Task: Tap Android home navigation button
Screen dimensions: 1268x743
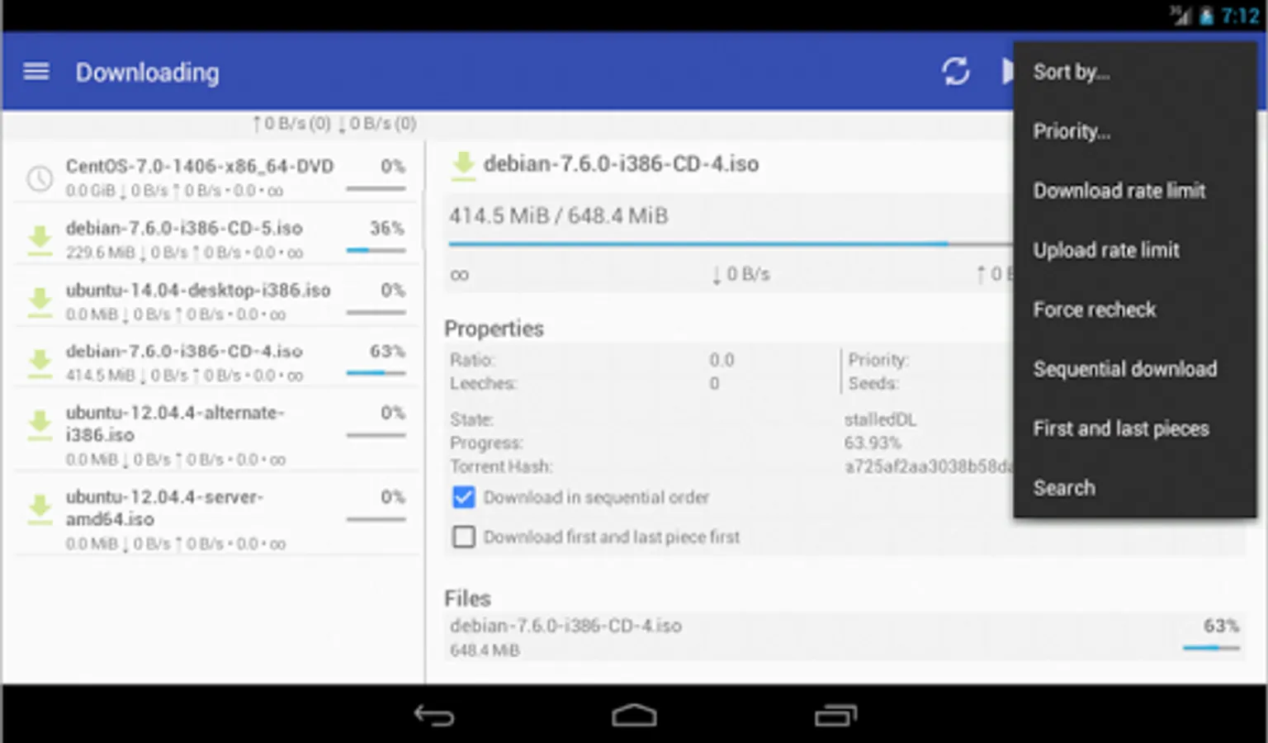Action: click(x=634, y=715)
